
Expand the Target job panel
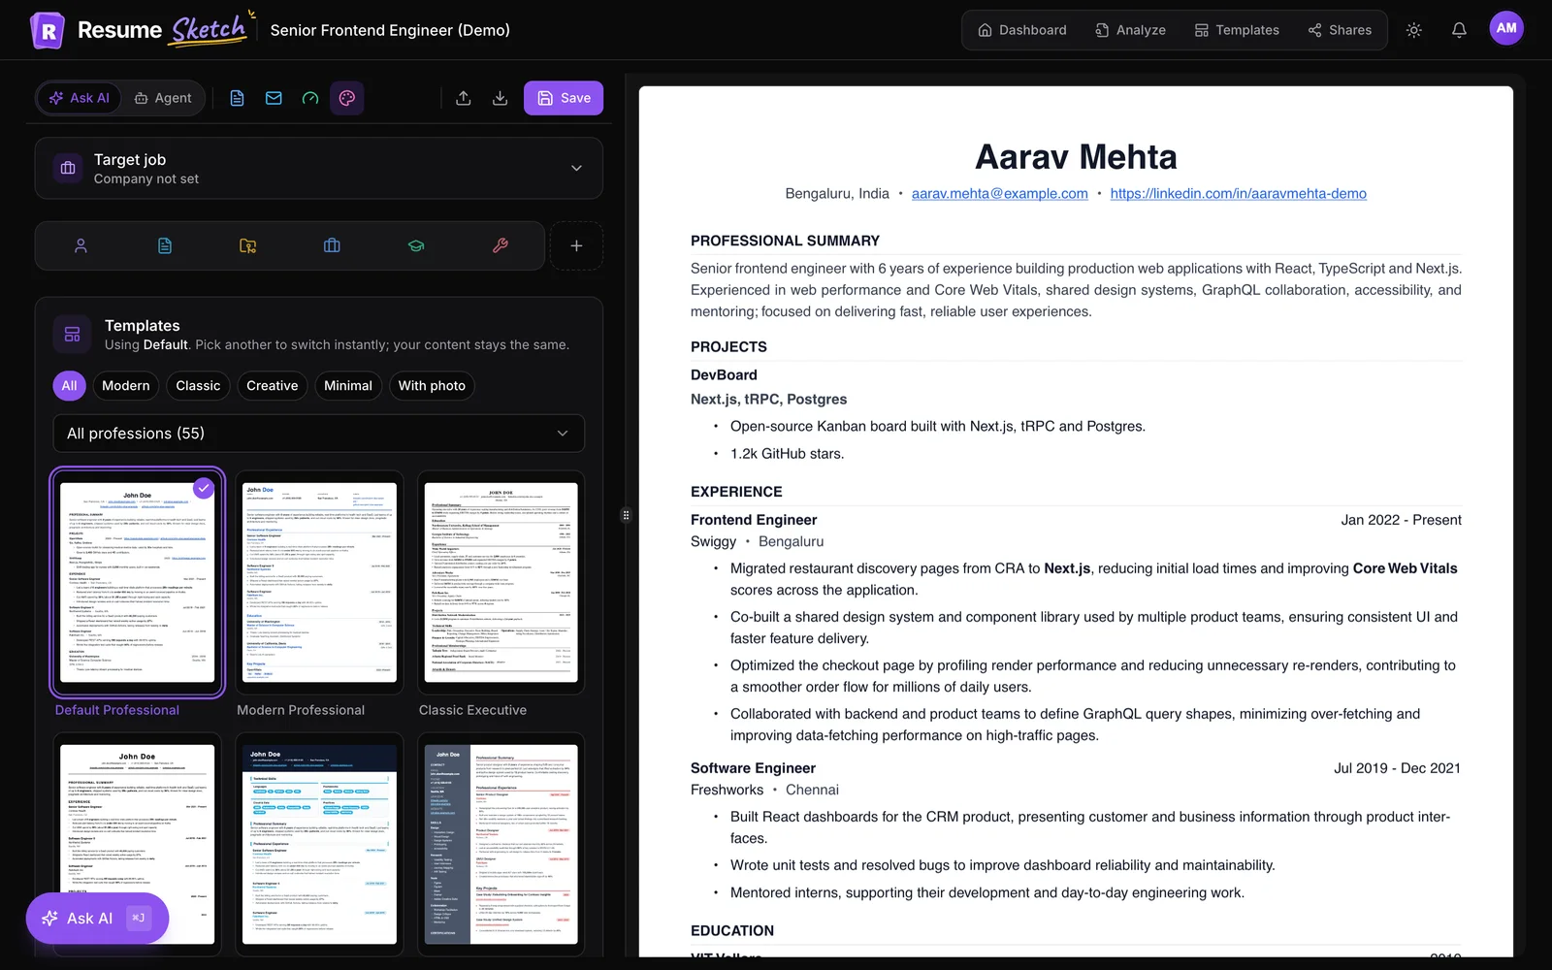319,168
